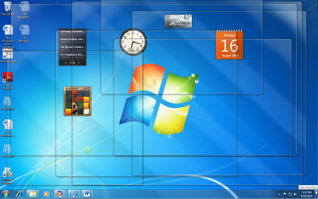Viewport: 318px width, 199px height.
Task: Open the Action Center flag icon
Action: 285,194
